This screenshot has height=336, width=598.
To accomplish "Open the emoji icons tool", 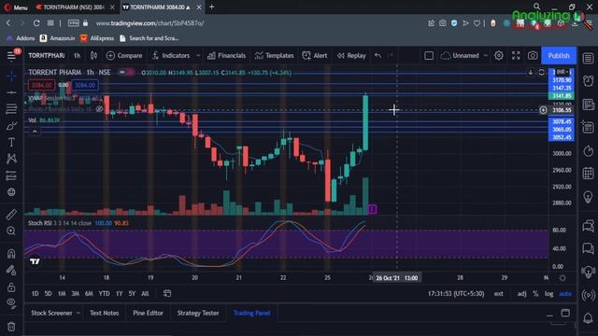I will point(11,192).
